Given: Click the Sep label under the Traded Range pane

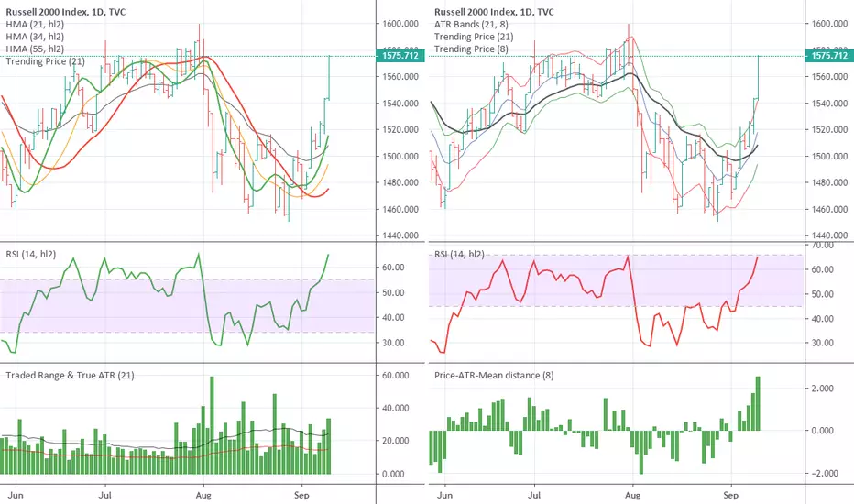Looking at the screenshot, I should coord(301,495).
